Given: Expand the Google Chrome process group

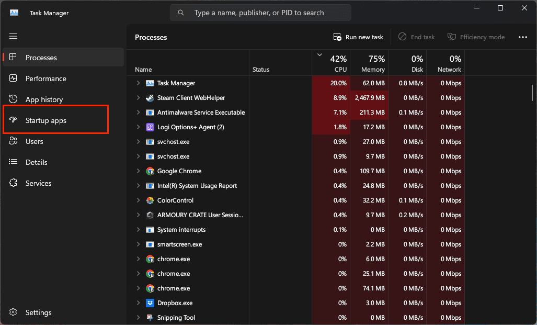Looking at the screenshot, I should (x=139, y=171).
